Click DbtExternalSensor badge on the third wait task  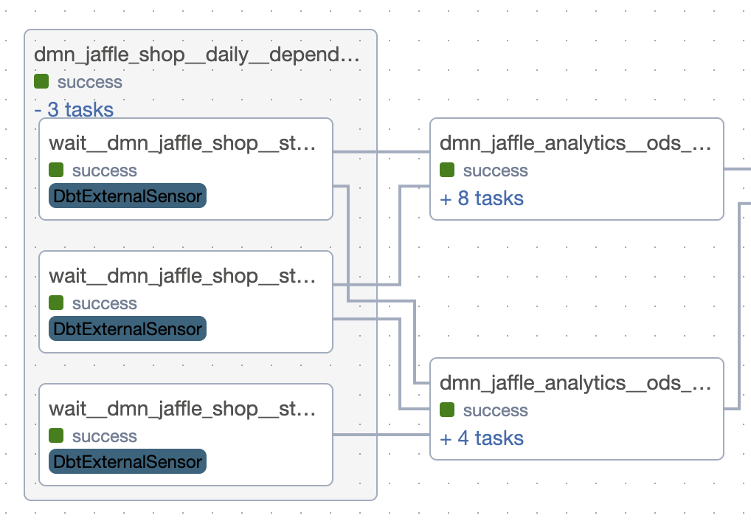(x=128, y=462)
